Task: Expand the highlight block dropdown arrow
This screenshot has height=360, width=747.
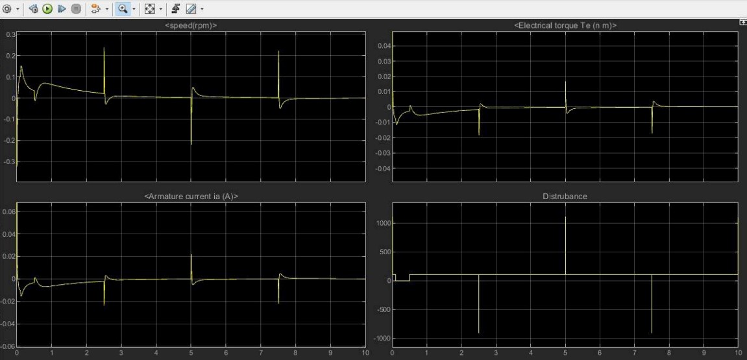Action: point(106,9)
